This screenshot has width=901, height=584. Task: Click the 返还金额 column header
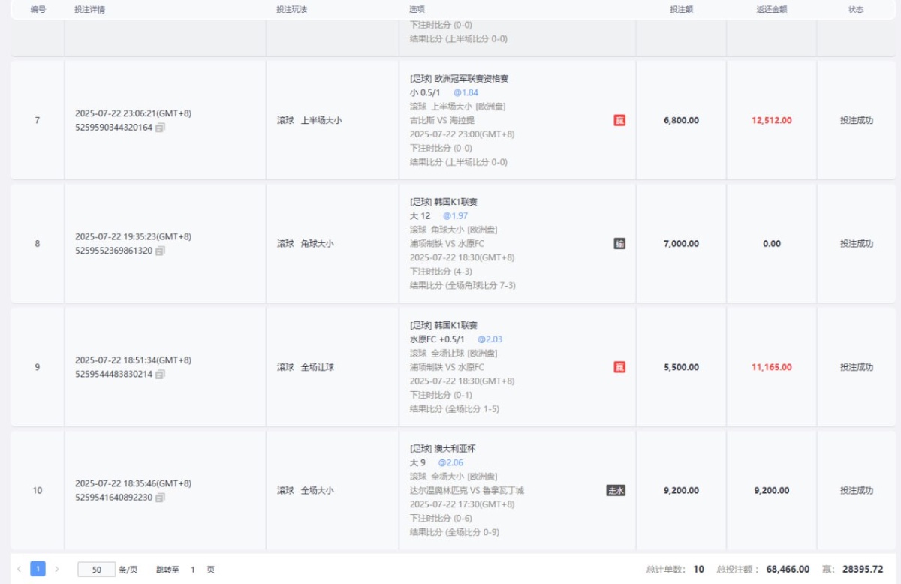(771, 10)
